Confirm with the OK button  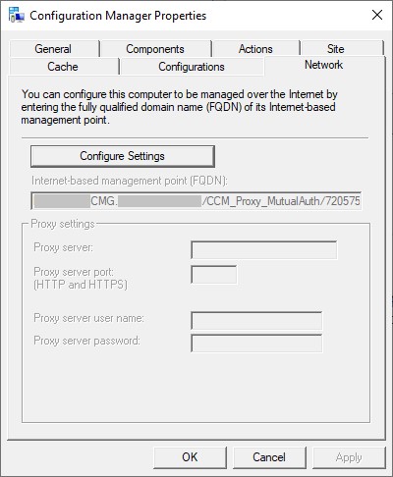click(x=190, y=457)
